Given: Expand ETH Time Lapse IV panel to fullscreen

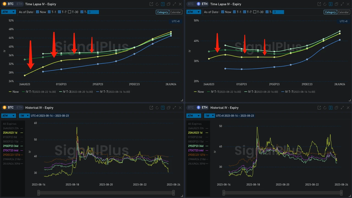Looking at the screenshot, I should (343, 4).
